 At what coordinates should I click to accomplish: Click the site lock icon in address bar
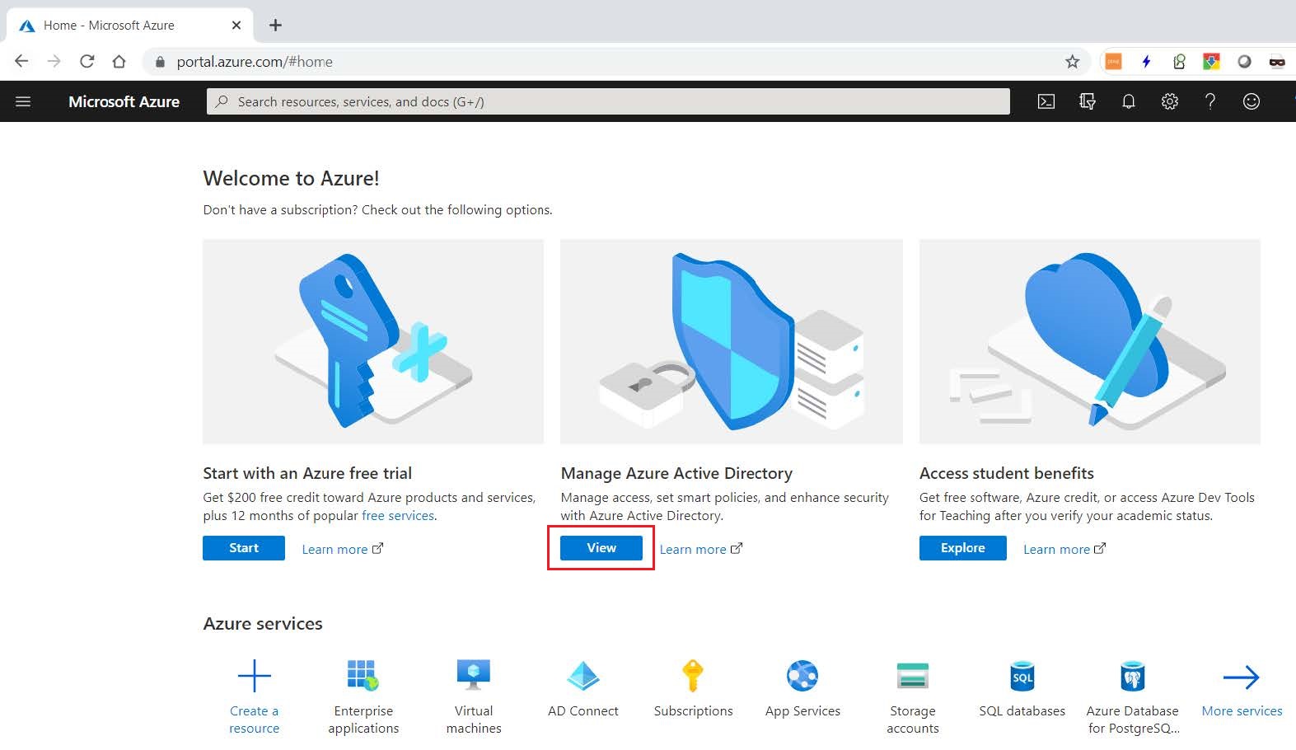[161, 62]
